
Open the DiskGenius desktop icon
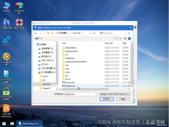pyautogui.click(x=6, y=111)
